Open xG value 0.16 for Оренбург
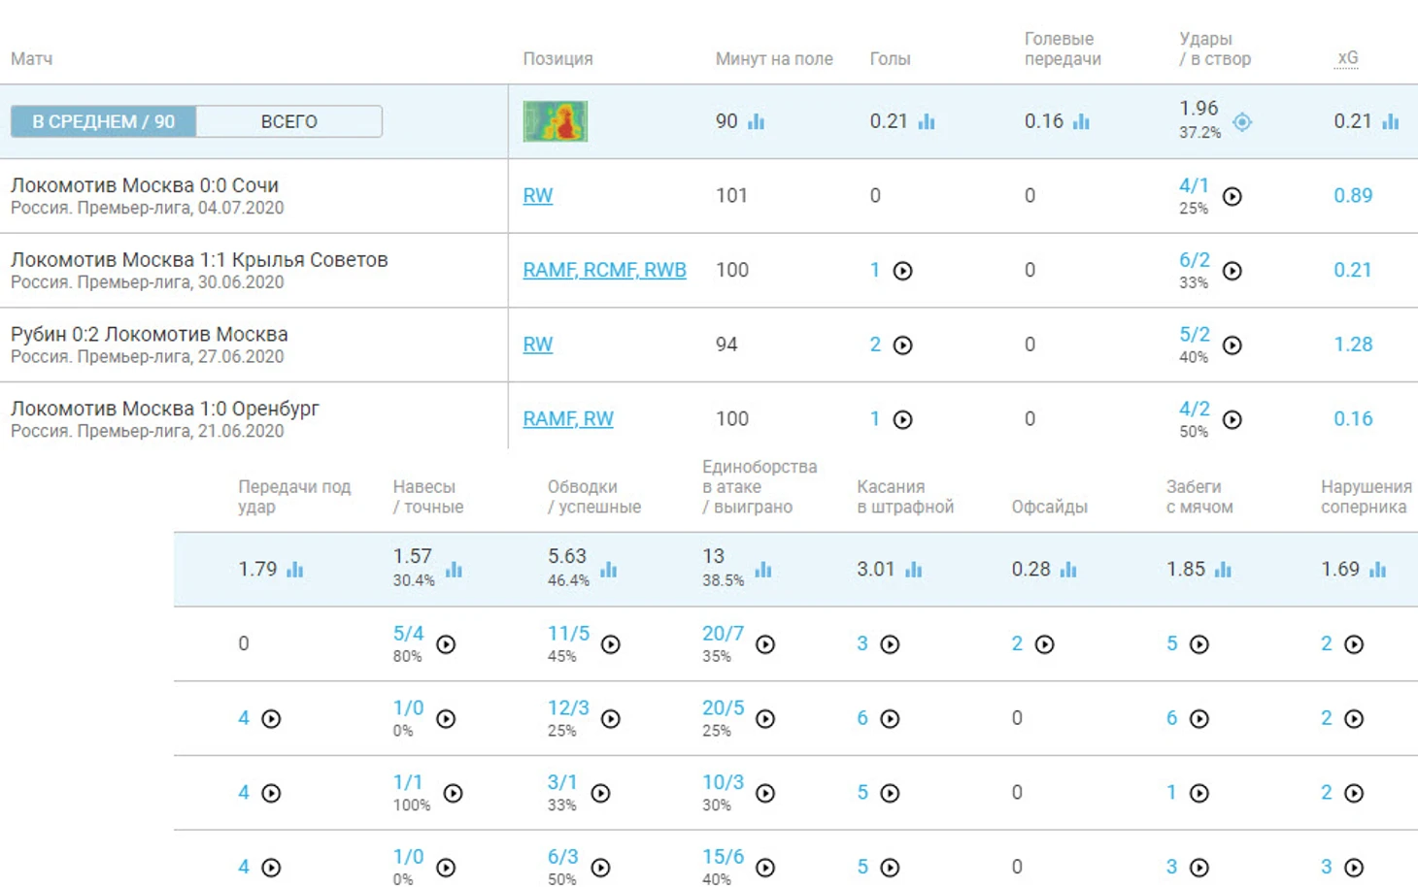Image resolution: width=1418 pixels, height=887 pixels. (x=1353, y=418)
